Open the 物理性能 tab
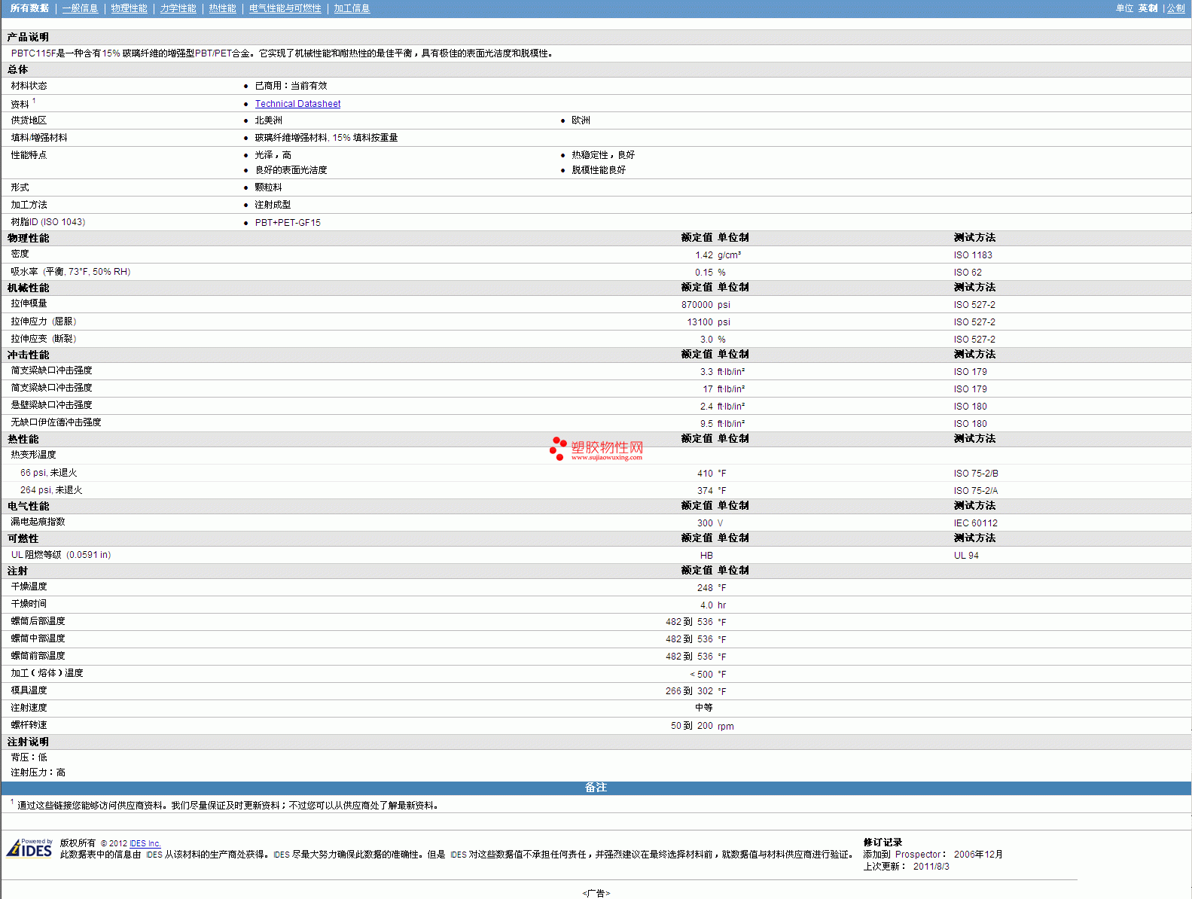Screen dimensions: 1192x899 tap(129, 8)
